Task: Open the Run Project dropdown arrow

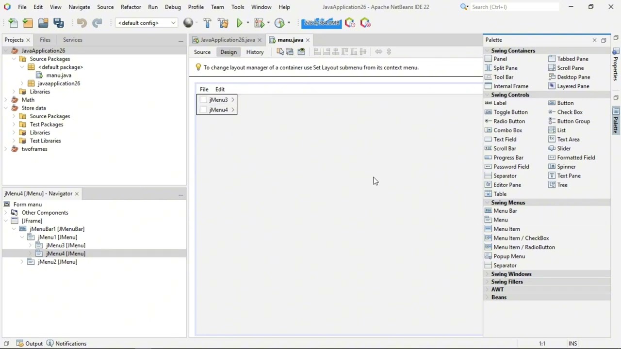Action: pos(247,23)
